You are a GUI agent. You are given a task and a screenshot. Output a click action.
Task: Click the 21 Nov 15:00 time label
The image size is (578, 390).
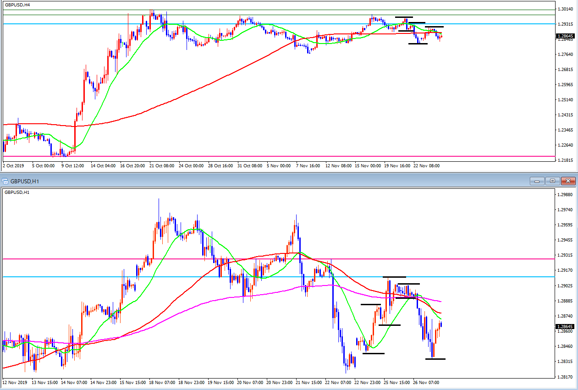[x=308, y=381]
